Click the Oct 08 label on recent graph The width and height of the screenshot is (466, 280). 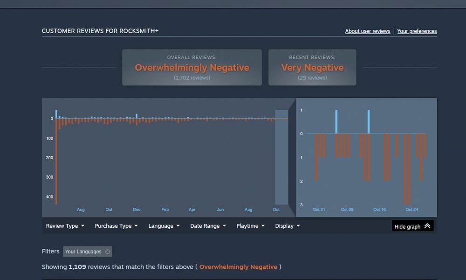click(x=347, y=210)
